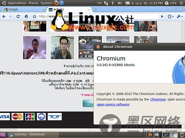
Task: Bookmark this page with star icon
Action: [34, 17]
